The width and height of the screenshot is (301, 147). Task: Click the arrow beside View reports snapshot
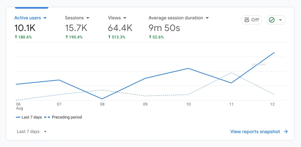pyautogui.click(x=286, y=131)
